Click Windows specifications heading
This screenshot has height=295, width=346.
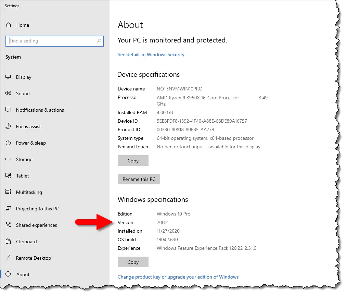(153, 199)
